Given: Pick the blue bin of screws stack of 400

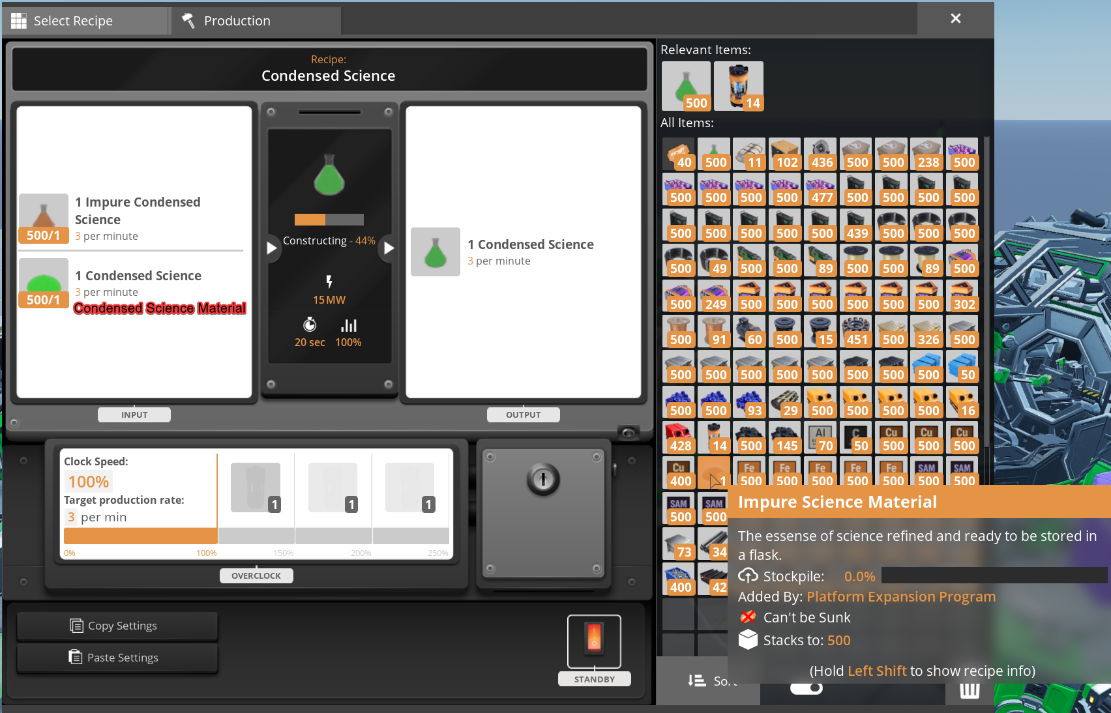Looking at the screenshot, I should pos(679,579).
